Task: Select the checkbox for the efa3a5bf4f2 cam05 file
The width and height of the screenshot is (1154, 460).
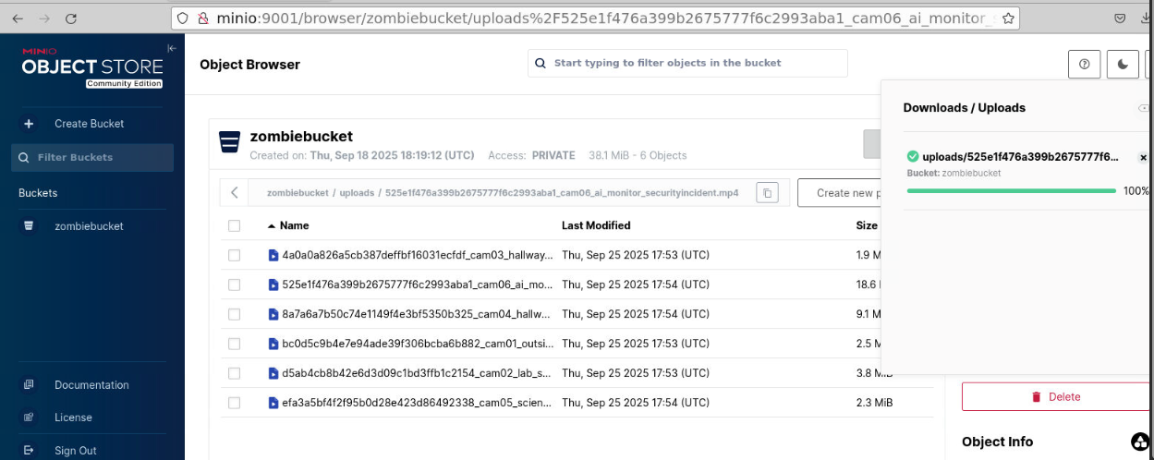Action: (x=234, y=403)
